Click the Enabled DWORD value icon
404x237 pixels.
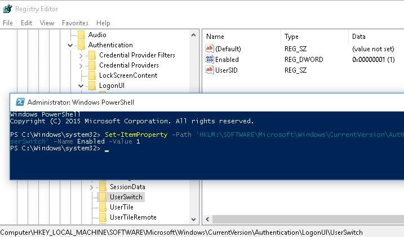click(x=210, y=59)
